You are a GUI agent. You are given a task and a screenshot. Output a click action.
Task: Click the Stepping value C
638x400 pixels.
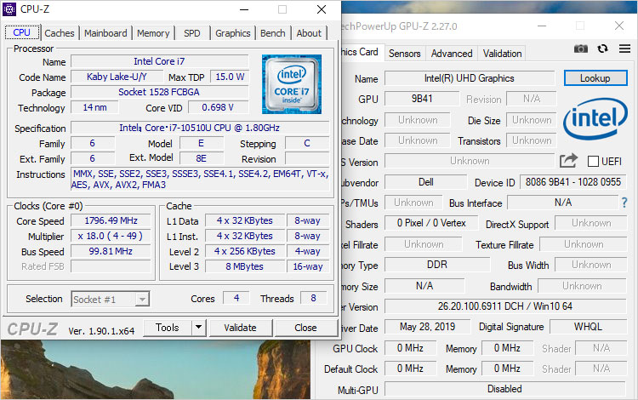[307, 143]
